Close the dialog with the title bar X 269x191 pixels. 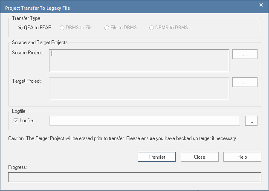tap(261, 5)
